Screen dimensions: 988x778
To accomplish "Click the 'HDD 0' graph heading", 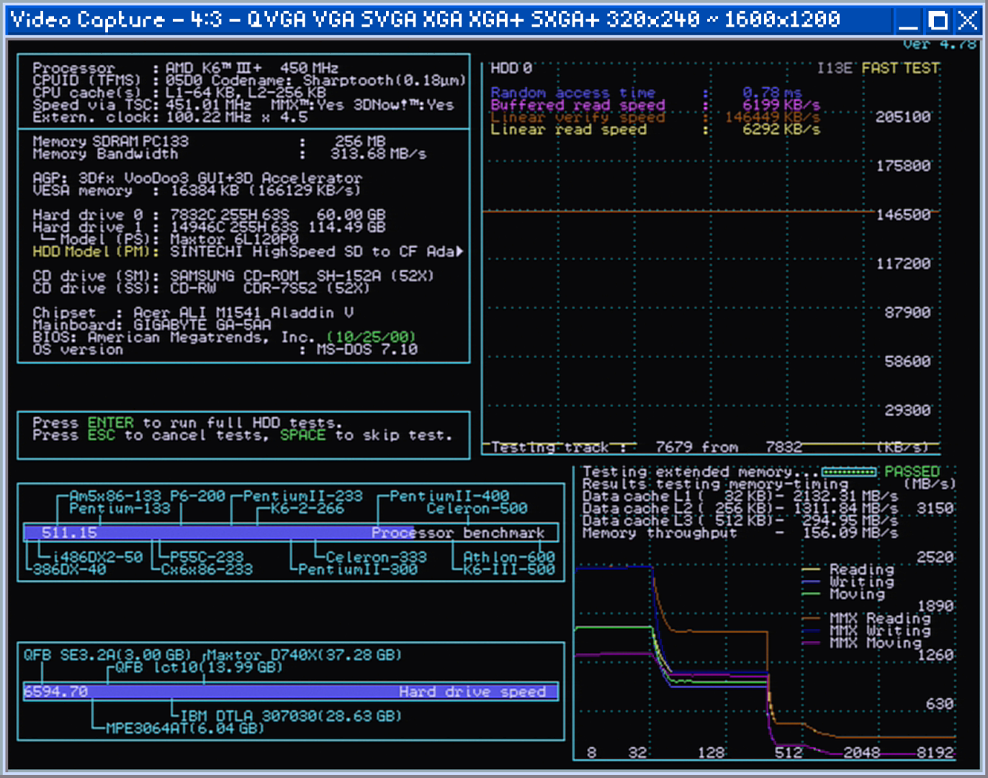I will pos(511,68).
